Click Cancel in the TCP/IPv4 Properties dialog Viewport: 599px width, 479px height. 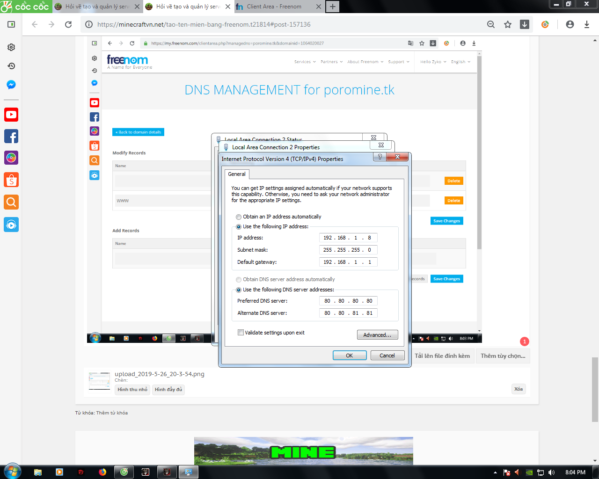pos(387,356)
